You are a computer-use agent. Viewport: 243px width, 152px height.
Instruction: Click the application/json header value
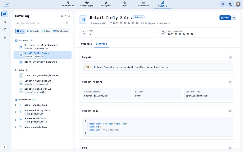coord(196,96)
